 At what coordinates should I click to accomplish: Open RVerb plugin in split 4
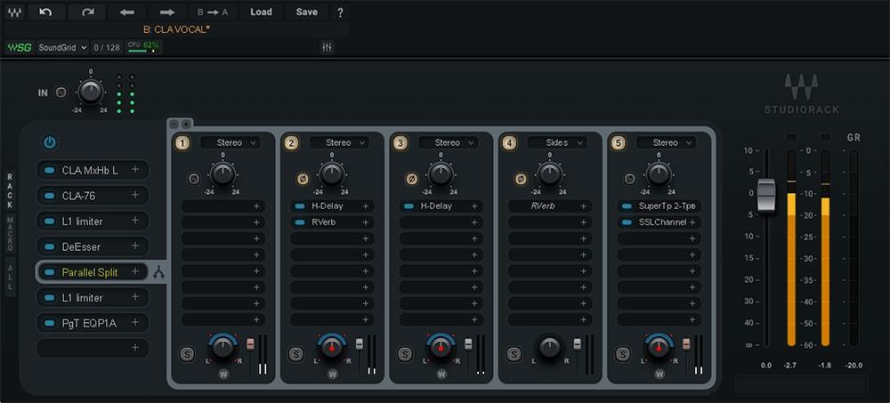point(542,206)
